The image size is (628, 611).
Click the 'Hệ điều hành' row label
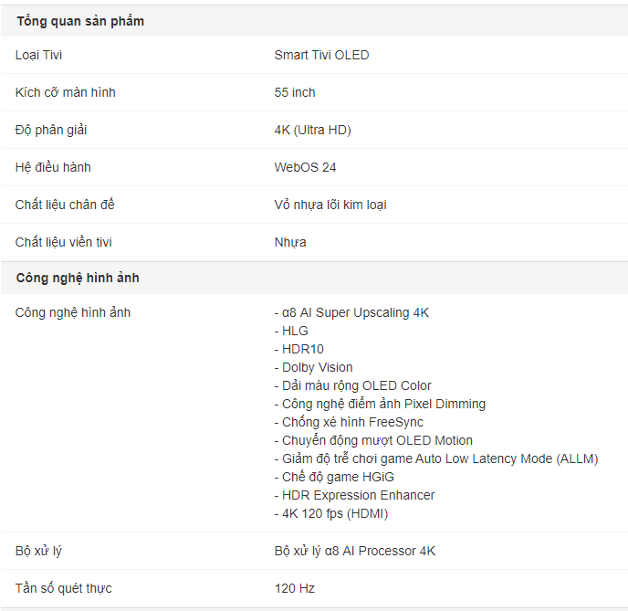point(53,167)
